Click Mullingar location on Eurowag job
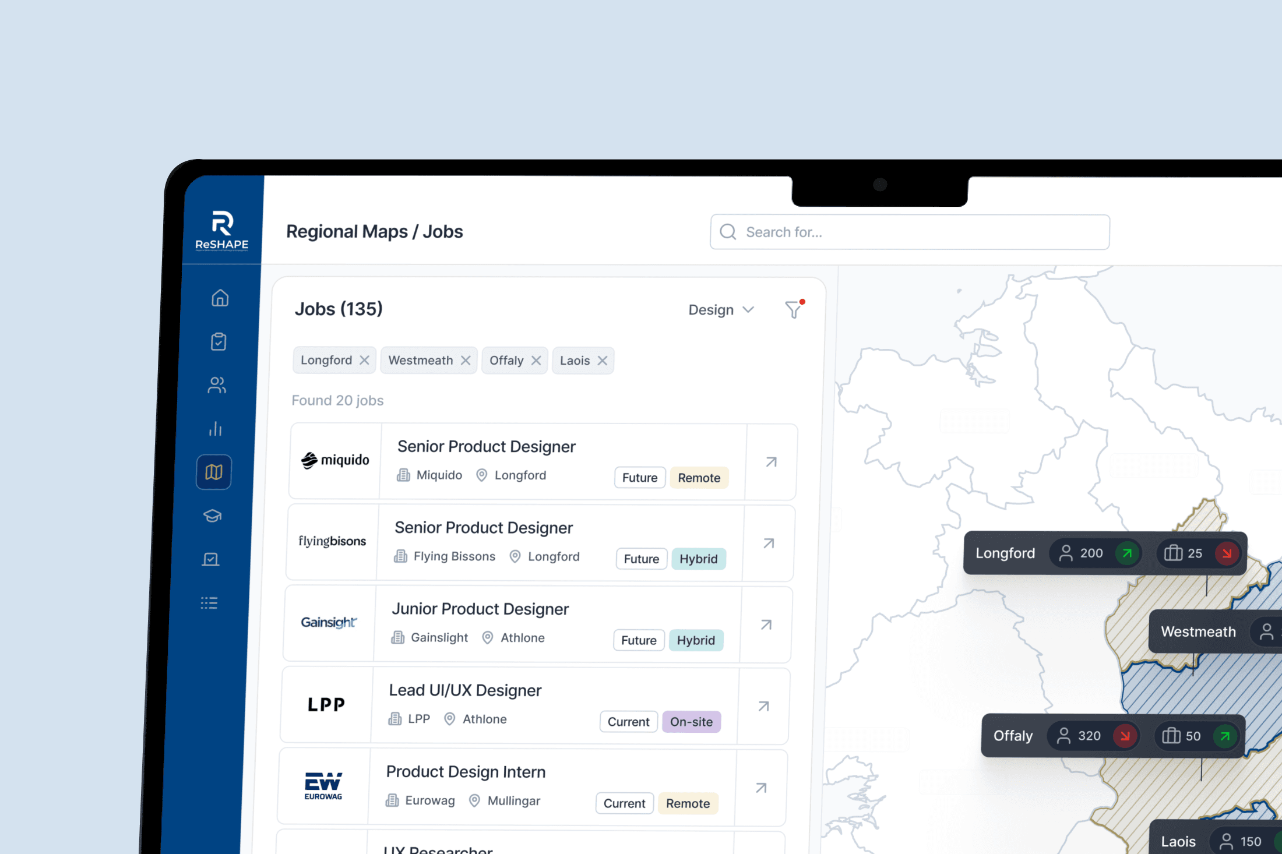 point(505,800)
